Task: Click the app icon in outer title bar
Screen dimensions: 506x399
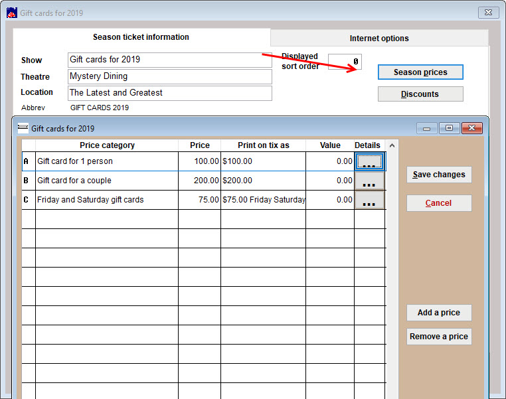Action: pyautogui.click(x=12, y=13)
